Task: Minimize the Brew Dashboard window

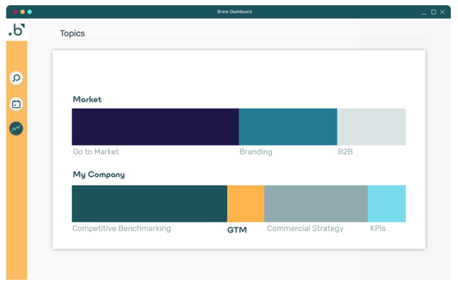Action: pos(424,12)
